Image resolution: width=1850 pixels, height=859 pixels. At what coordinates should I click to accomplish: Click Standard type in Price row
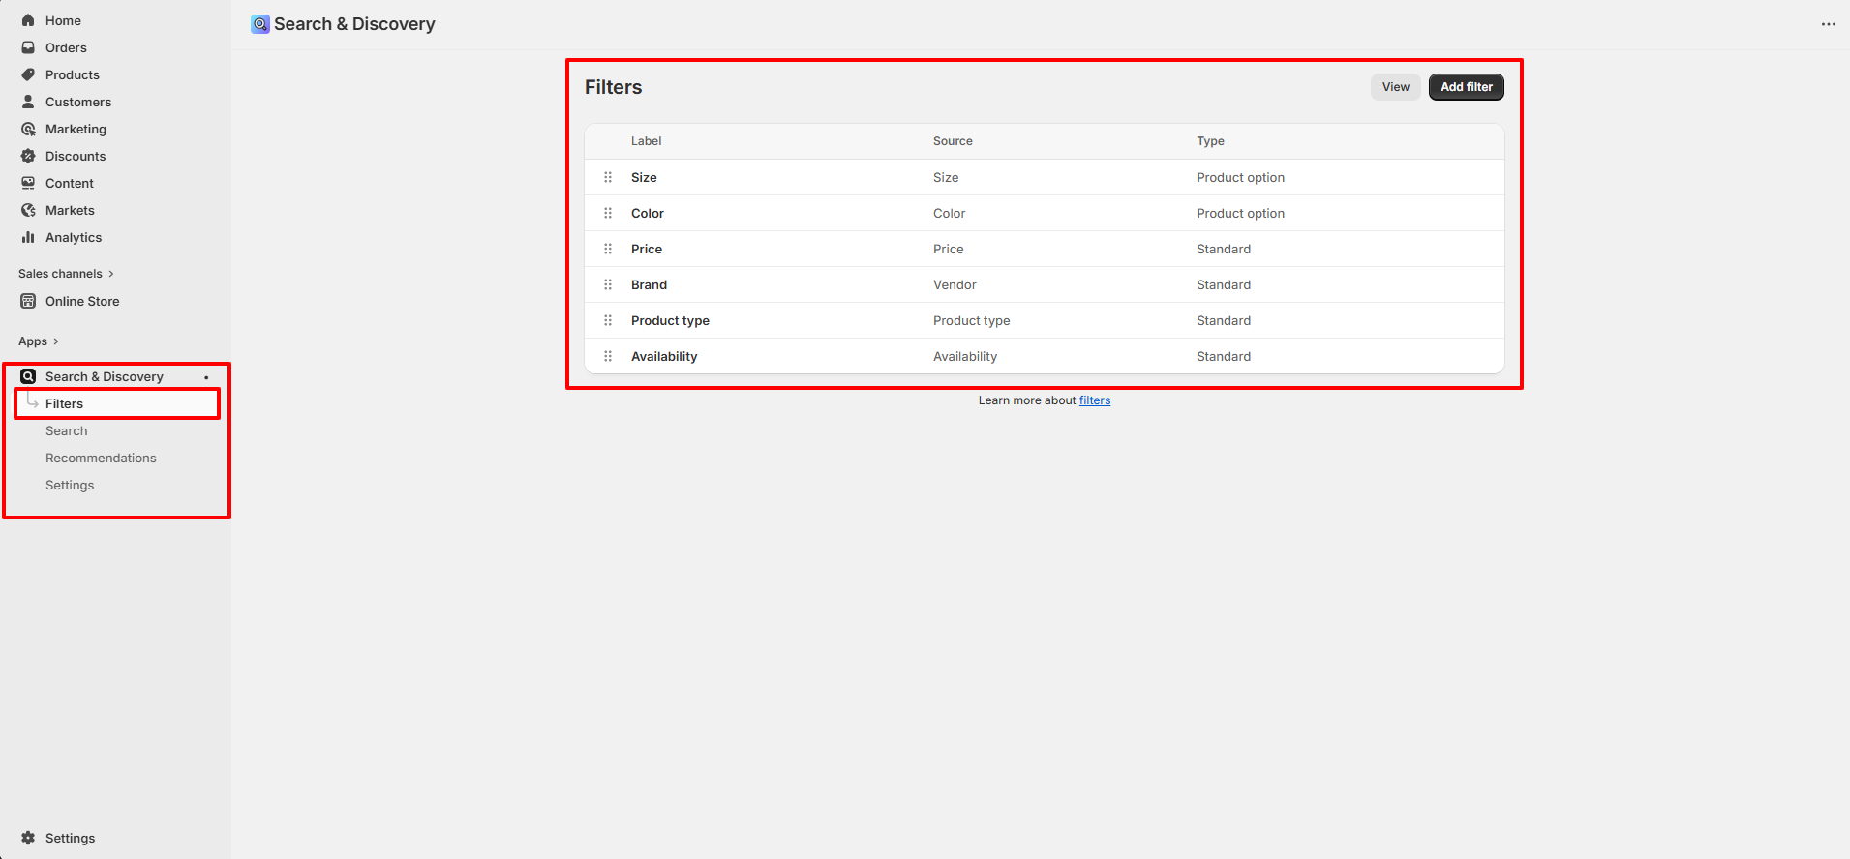coord(1224,249)
